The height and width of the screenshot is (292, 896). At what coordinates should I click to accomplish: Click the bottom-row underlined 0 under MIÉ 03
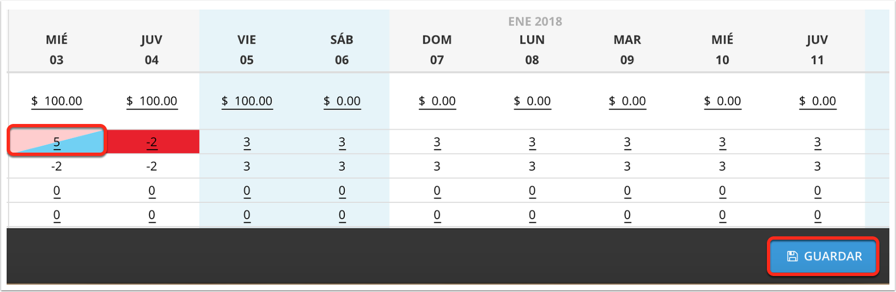pyautogui.click(x=56, y=215)
